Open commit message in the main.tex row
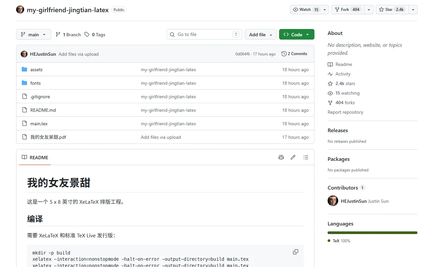Screen dimensions: 421x267 pyautogui.click(x=168, y=124)
